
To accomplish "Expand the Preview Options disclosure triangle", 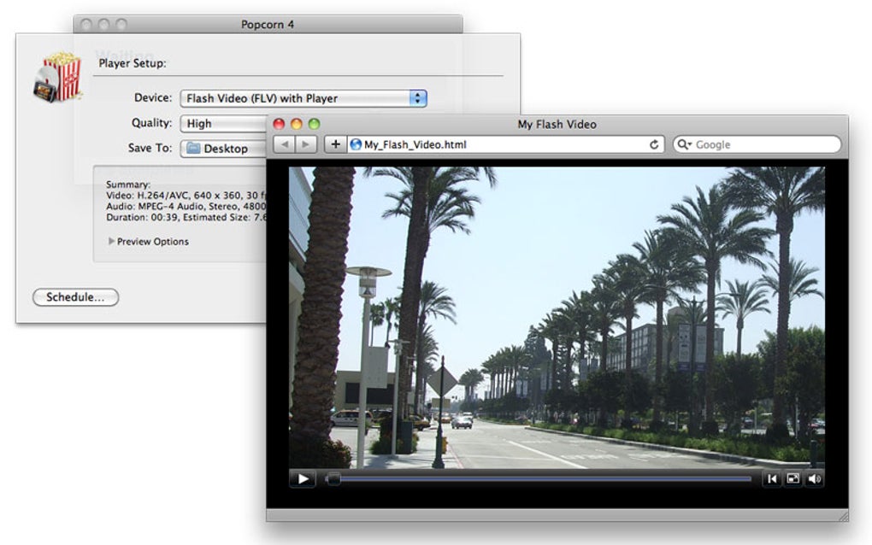I will pos(111,241).
